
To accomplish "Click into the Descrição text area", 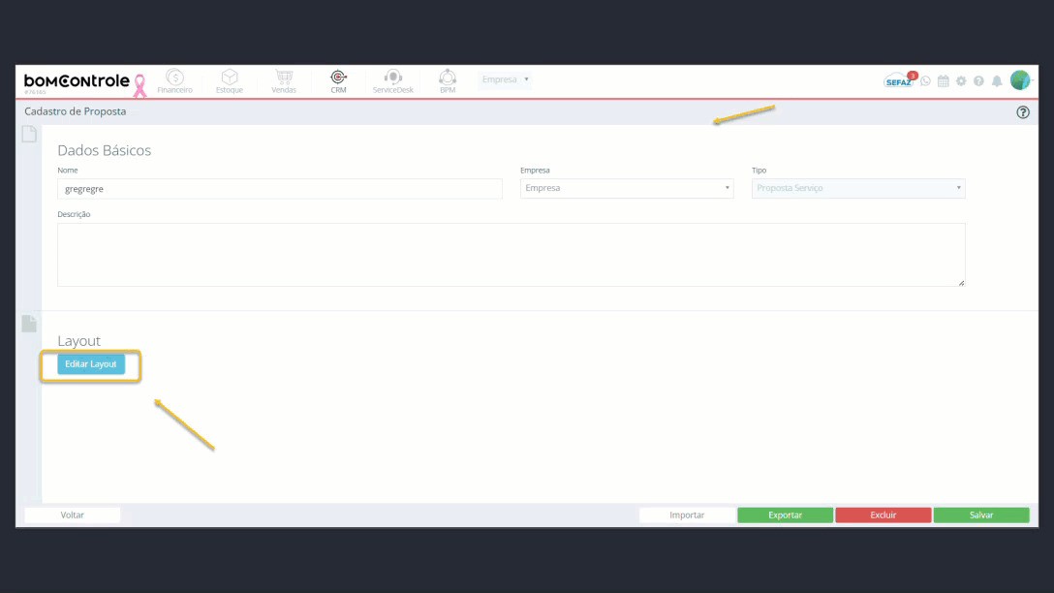I will click(511, 255).
